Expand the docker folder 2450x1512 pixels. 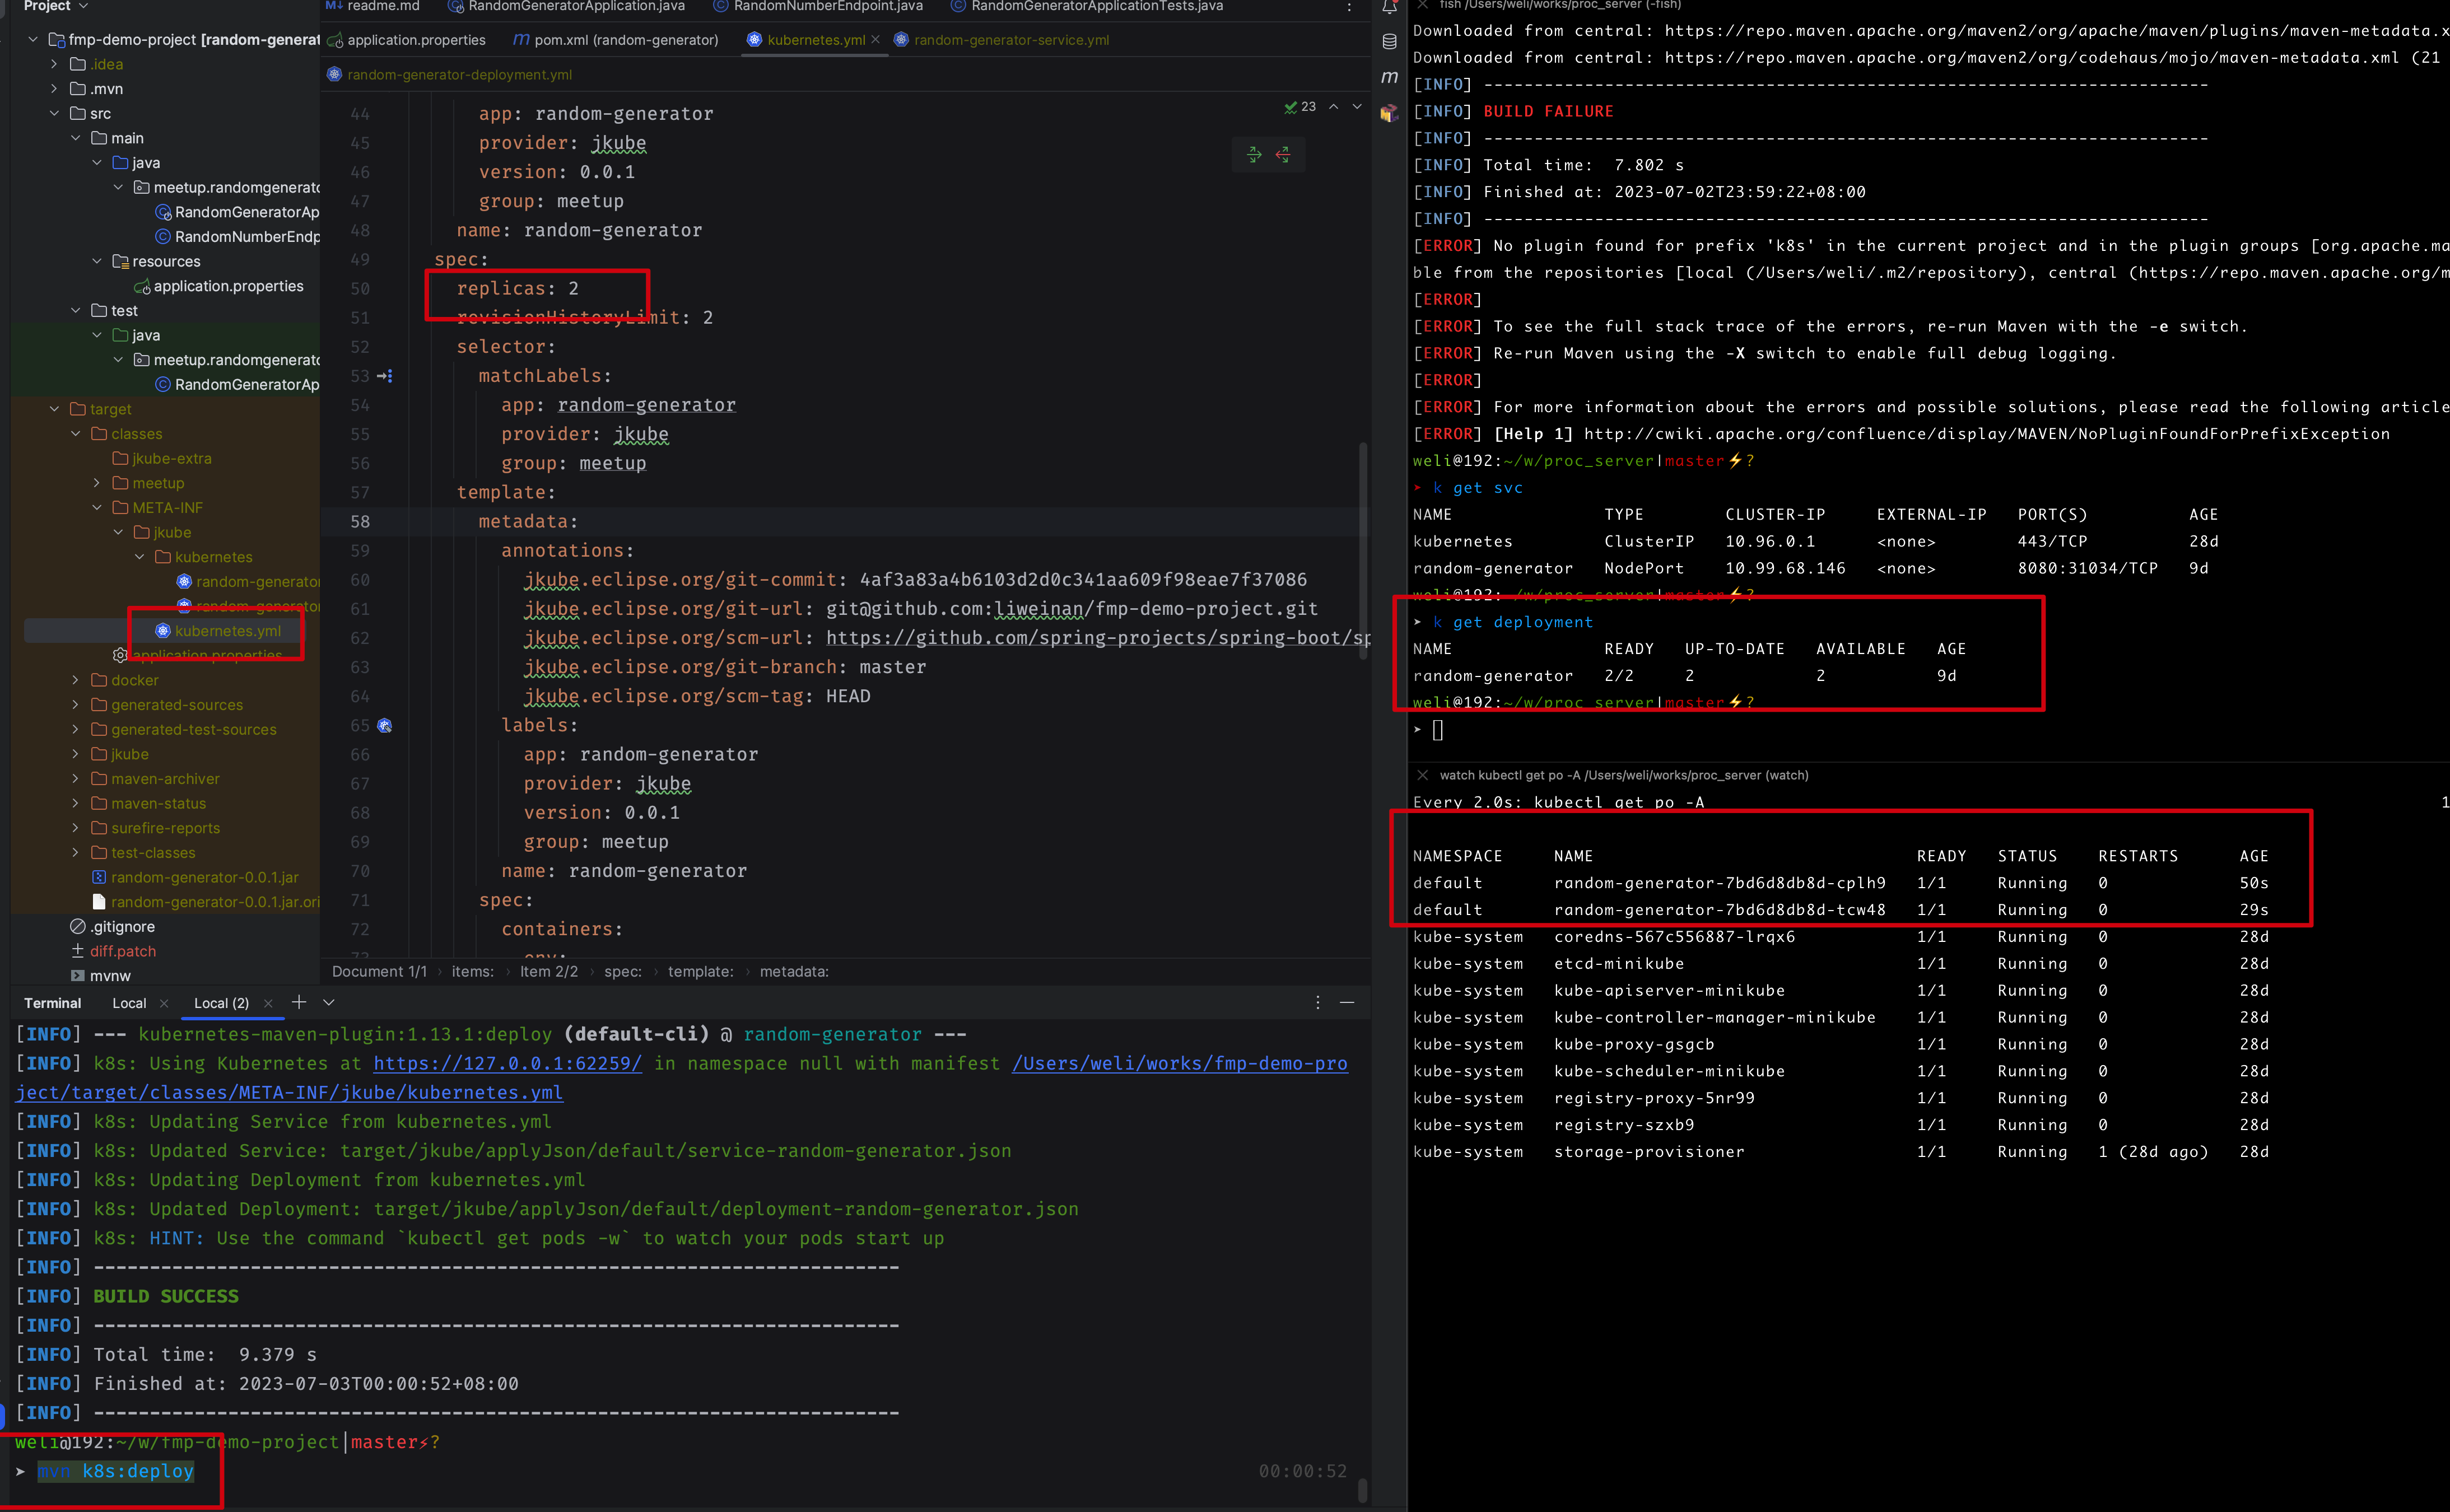75,680
